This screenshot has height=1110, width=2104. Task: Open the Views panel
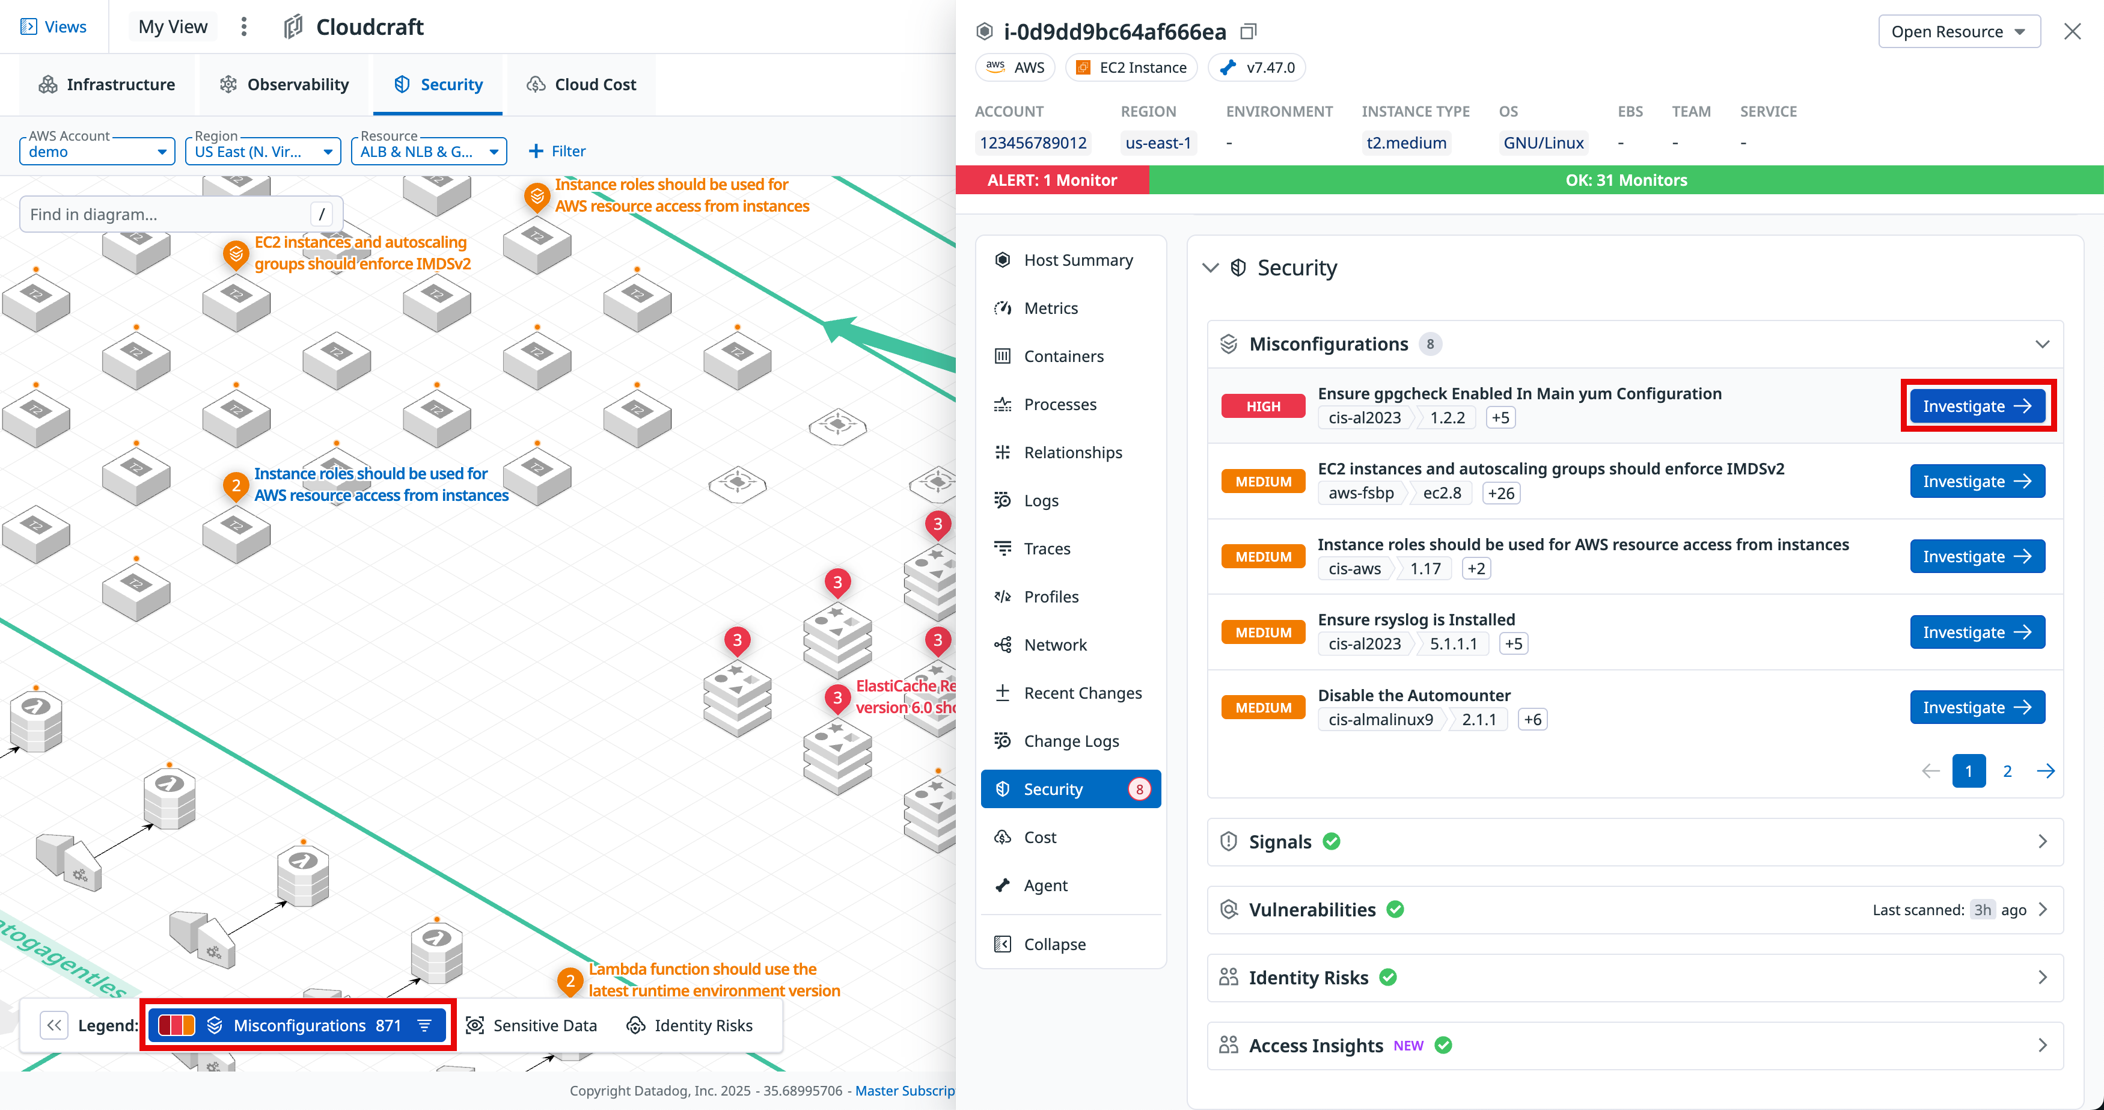click(x=54, y=27)
